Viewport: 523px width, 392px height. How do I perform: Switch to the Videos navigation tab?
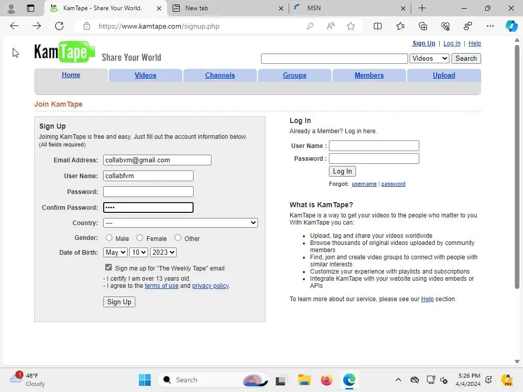(x=146, y=76)
